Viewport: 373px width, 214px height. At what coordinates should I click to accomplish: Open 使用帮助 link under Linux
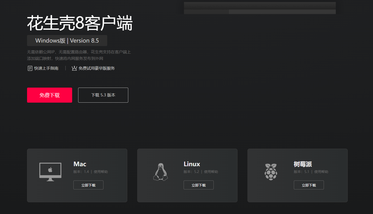[211, 172]
